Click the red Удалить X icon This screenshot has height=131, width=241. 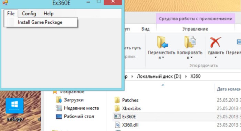tap(216, 42)
